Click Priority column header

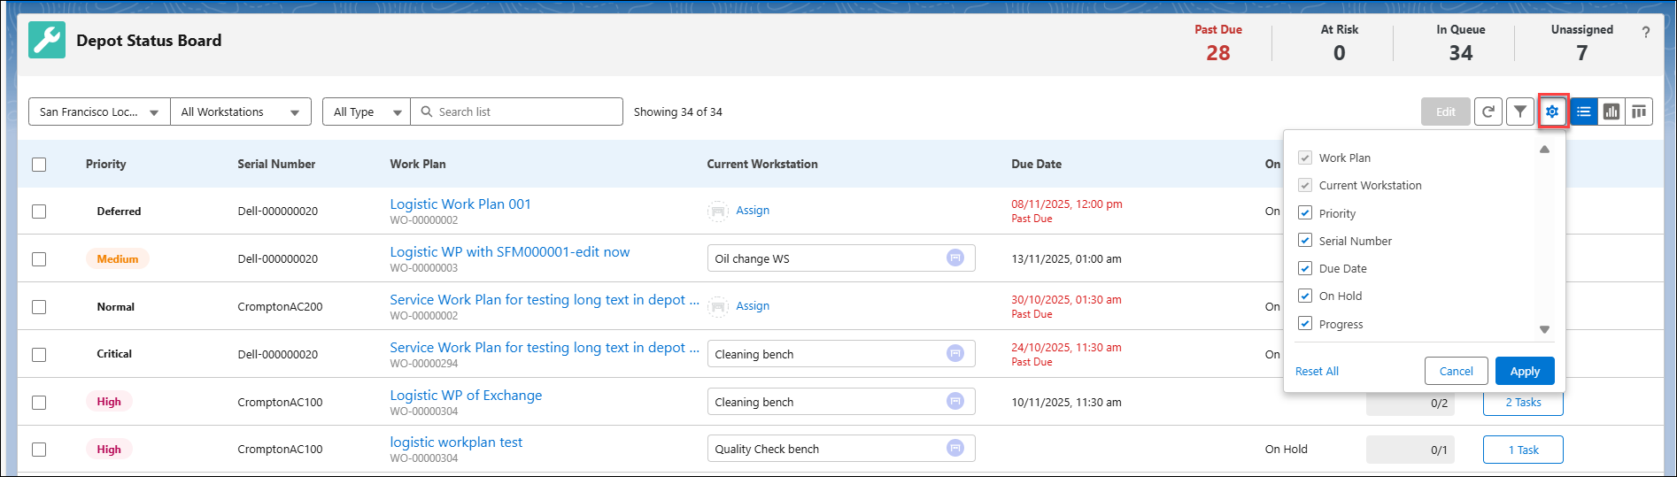point(106,164)
